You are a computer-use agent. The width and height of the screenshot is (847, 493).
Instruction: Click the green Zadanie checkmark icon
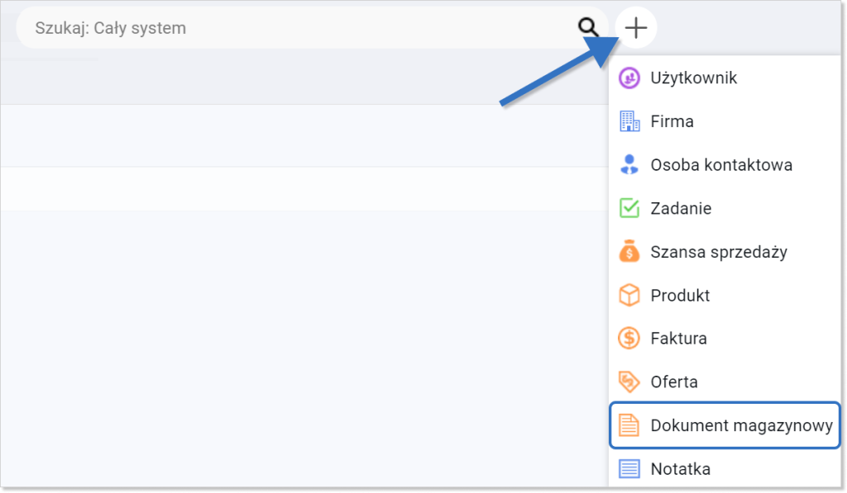coord(629,208)
